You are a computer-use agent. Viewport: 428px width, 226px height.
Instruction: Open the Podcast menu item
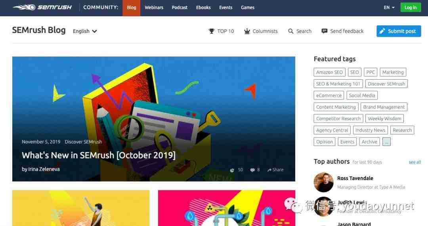180,8
